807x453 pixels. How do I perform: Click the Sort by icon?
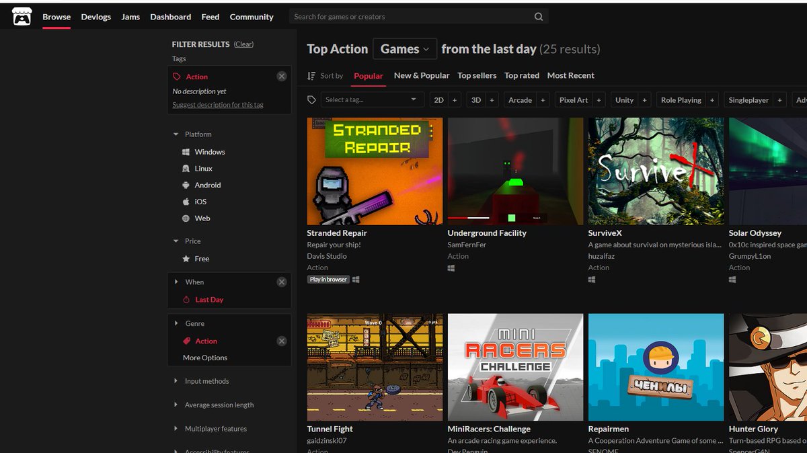click(x=311, y=76)
